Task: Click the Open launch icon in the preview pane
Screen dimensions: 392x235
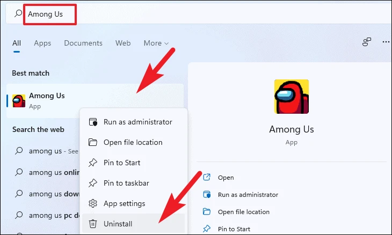Action: (x=207, y=177)
